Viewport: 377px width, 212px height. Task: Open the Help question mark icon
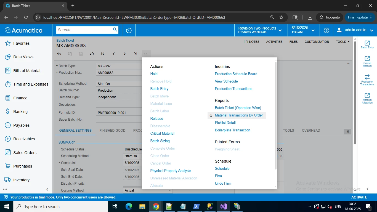coord(326,30)
